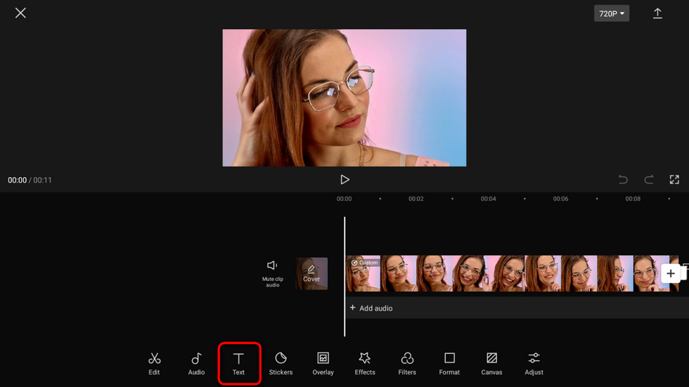This screenshot has width=689, height=387.
Task: Open the Filters tool
Action: [x=407, y=363]
